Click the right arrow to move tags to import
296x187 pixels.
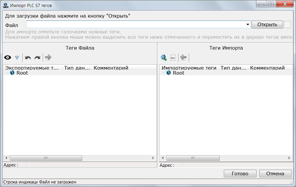48,57
